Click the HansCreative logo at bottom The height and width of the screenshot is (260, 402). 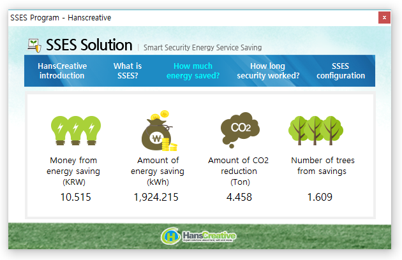(199, 236)
